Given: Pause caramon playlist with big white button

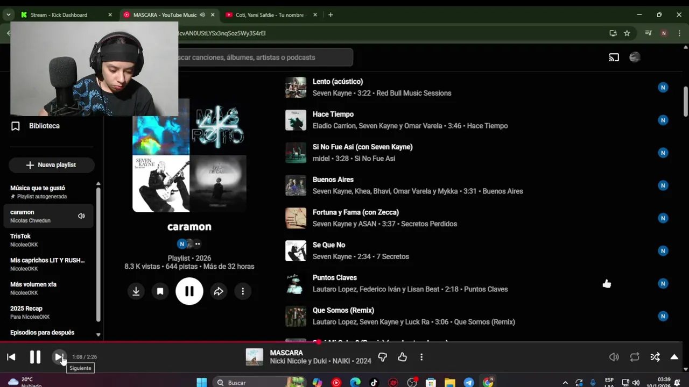Looking at the screenshot, I should point(189,291).
